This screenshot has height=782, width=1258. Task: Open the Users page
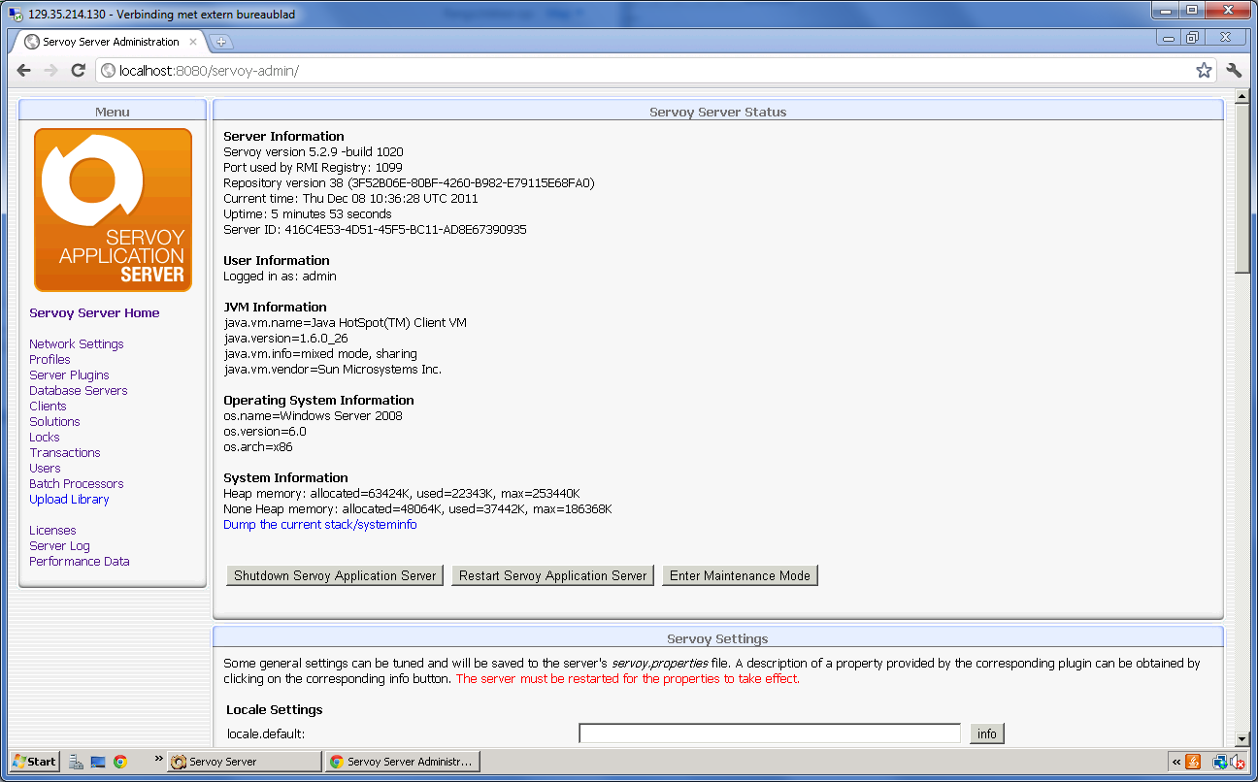45,468
